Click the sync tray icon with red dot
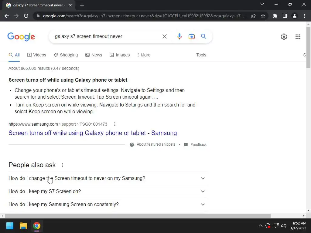The image size is (311, 233). [268, 226]
